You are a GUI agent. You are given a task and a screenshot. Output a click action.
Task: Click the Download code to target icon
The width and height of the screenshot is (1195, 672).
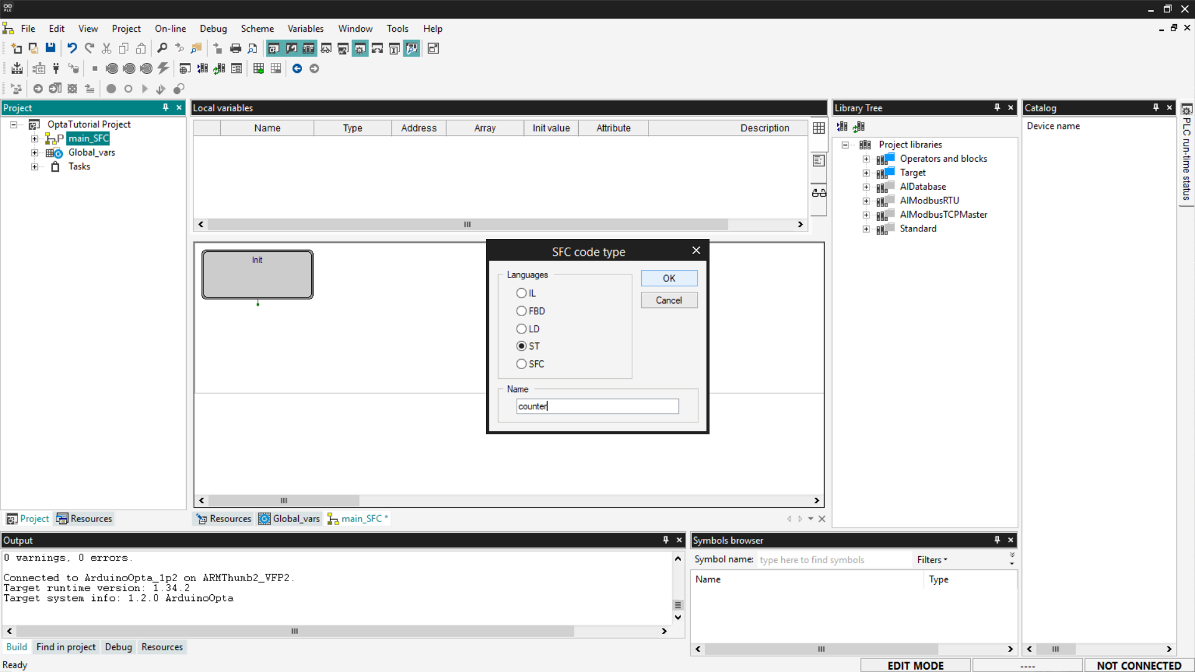(17, 68)
